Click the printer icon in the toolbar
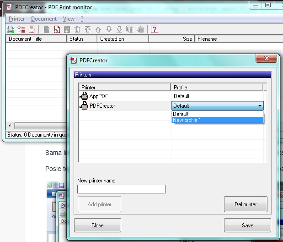Screen dimensions: 283x242 (x=11, y=29)
